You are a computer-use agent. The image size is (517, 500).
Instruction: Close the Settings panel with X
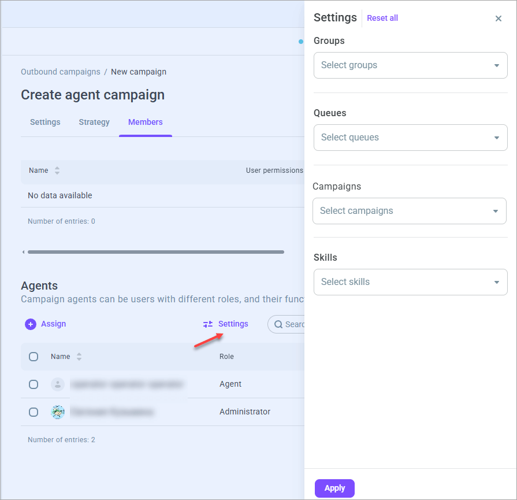coord(498,18)
